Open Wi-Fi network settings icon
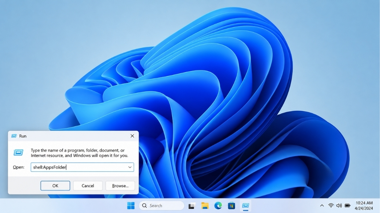Screen dimensions: 380x213 (331, 205)
